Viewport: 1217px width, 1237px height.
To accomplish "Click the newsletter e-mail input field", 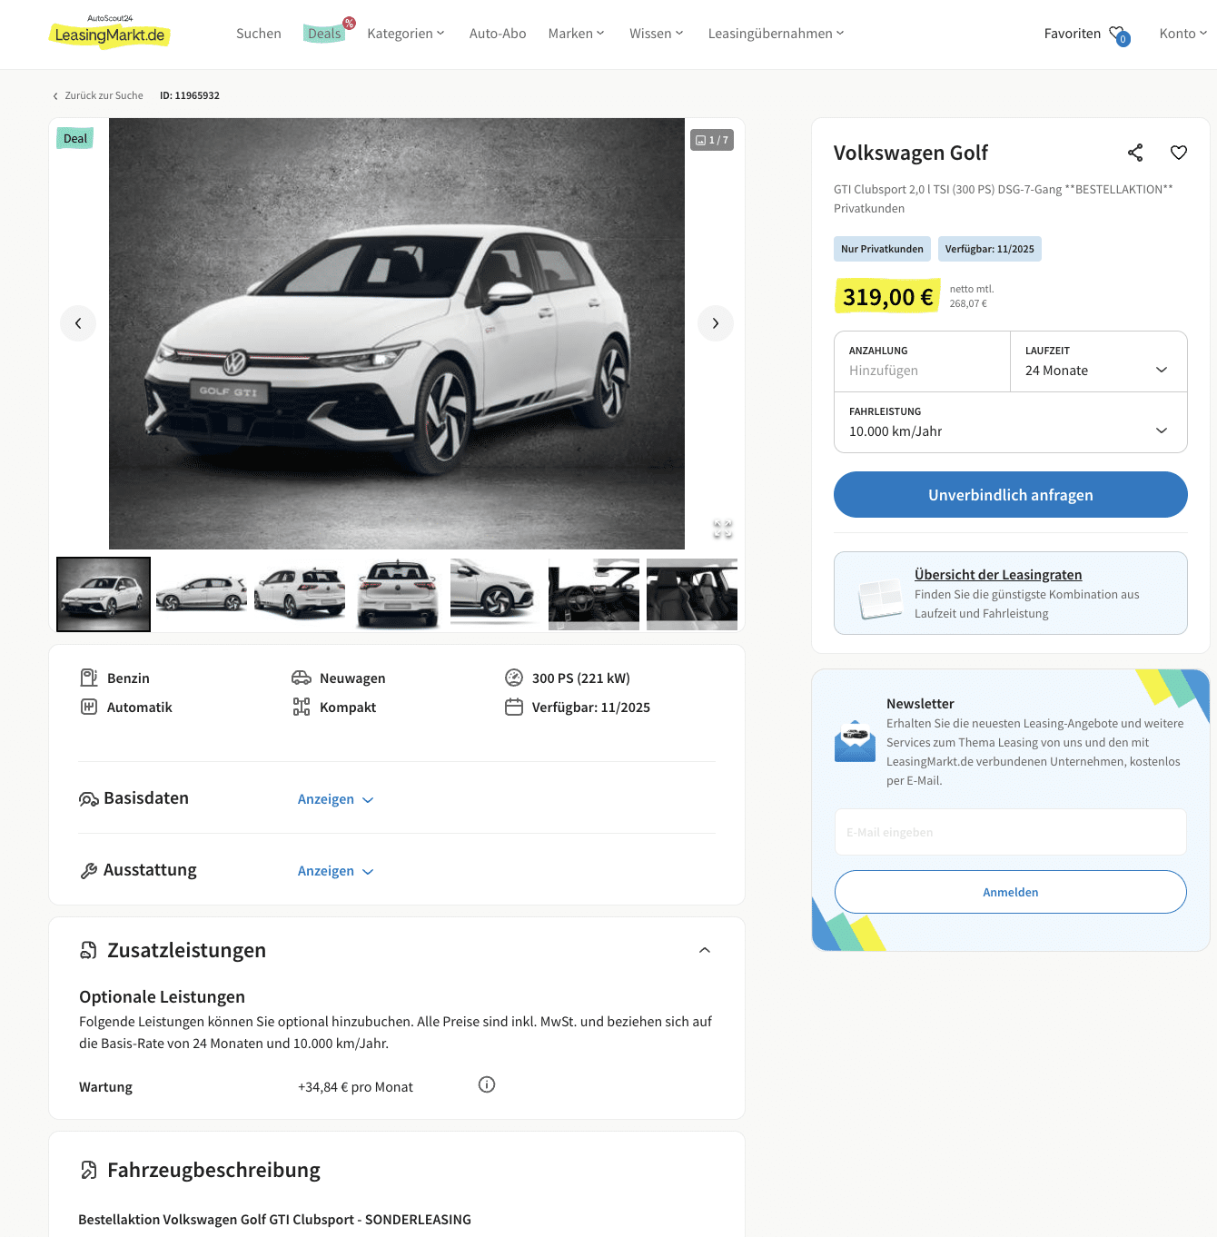I will tap(1011, 832).
